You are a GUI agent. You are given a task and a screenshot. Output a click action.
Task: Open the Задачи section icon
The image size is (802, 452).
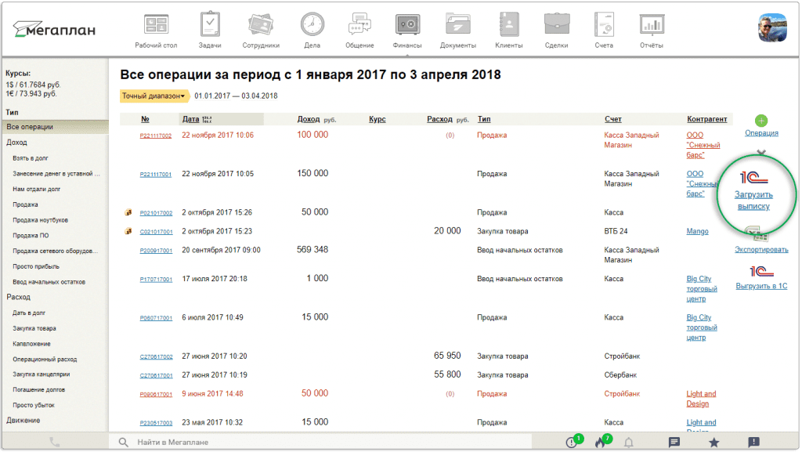click(210, 24)
